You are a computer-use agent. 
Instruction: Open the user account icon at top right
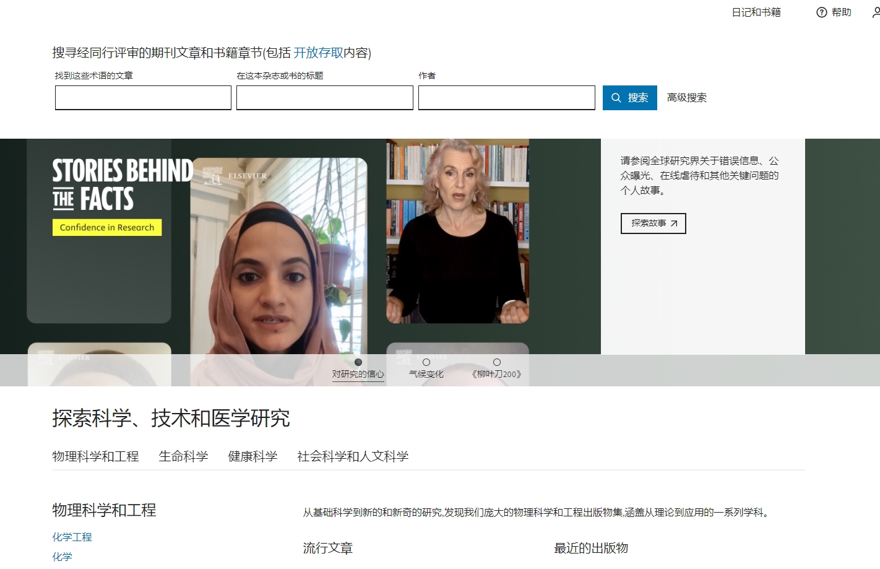pyautogui.click(x=876, y=12)
